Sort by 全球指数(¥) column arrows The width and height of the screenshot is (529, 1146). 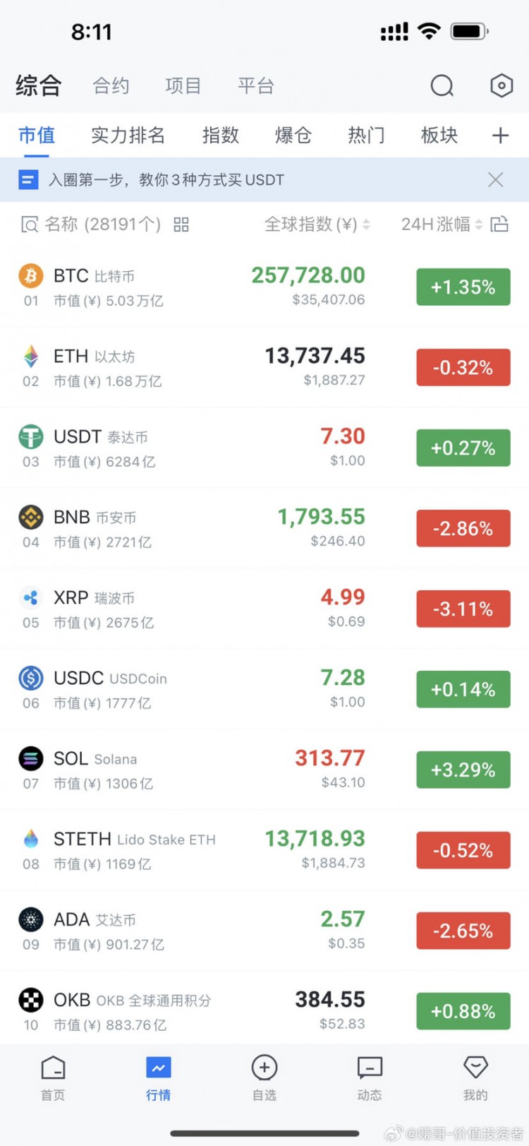click(x=366, y=225)
